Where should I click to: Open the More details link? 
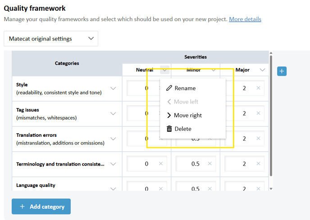point(245,19)
